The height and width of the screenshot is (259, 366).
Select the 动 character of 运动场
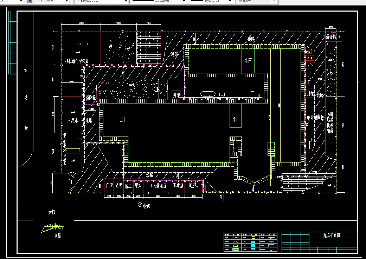pos(26,98)
